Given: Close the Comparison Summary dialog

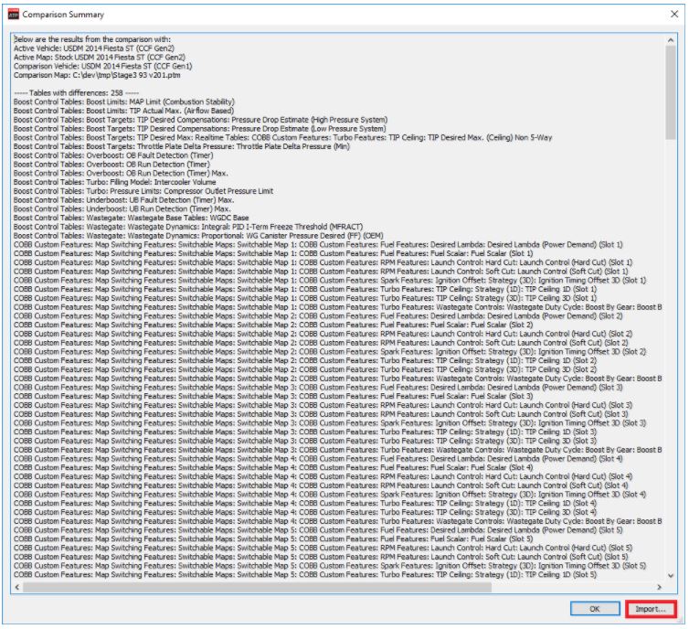Looking at the screenshot, I should (674, 14).
